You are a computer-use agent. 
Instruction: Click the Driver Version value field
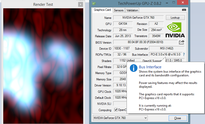(120, 85)
